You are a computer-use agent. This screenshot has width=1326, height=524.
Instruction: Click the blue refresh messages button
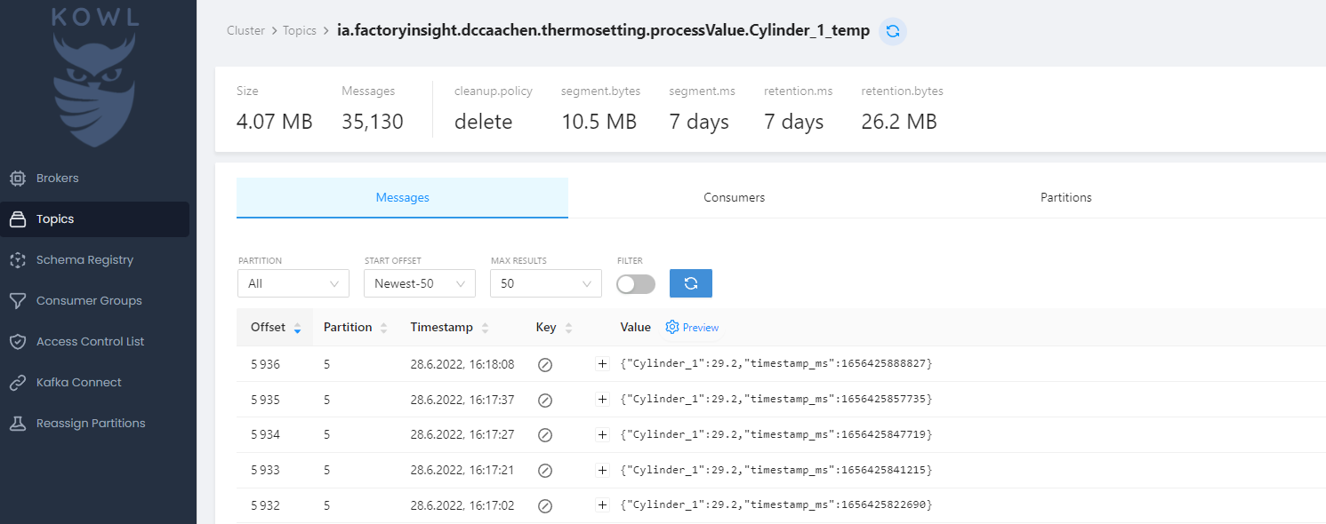pyautogui.click(x=690, y=283)
